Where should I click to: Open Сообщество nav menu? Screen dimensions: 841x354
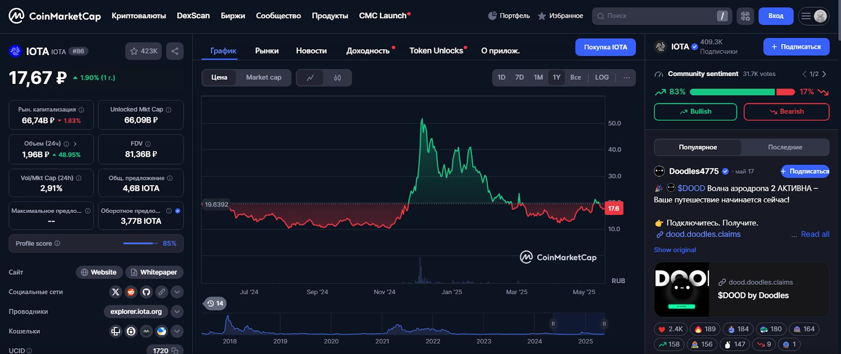[279, 16]
